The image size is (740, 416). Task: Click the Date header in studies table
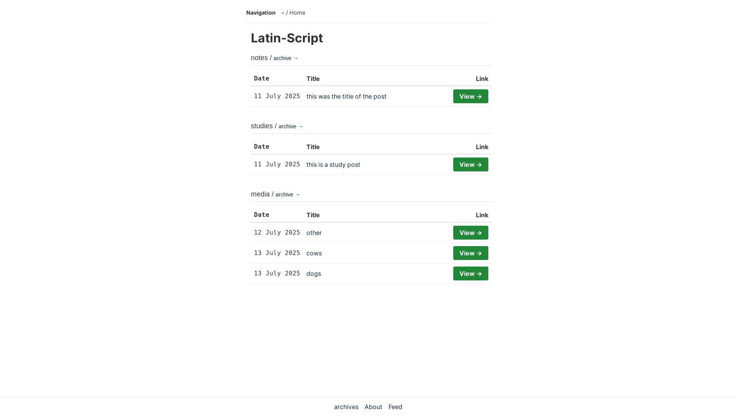261,147
